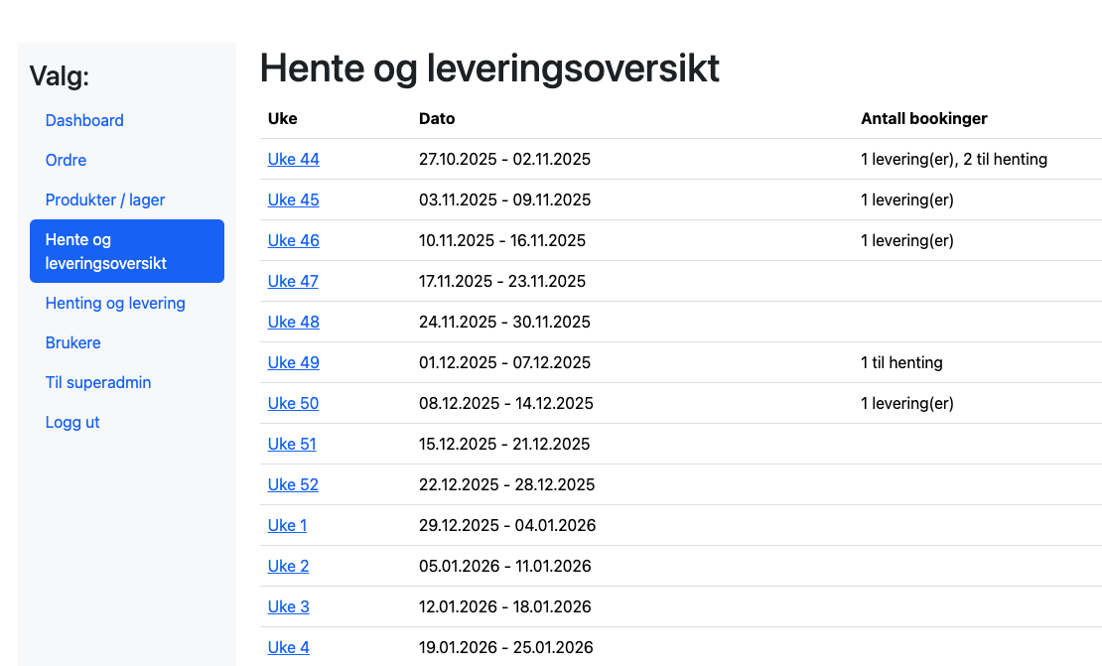View Uke 49 with 1 til henting
The height and width of the screenshot is (666, 1102).
point(293,362)
